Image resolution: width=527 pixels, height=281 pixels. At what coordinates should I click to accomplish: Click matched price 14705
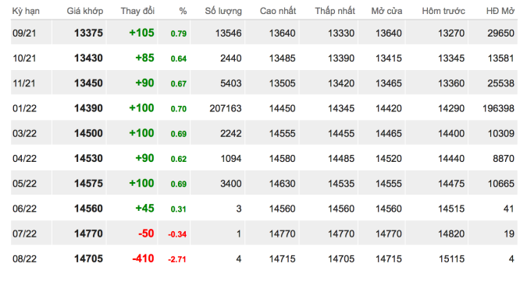88,259
